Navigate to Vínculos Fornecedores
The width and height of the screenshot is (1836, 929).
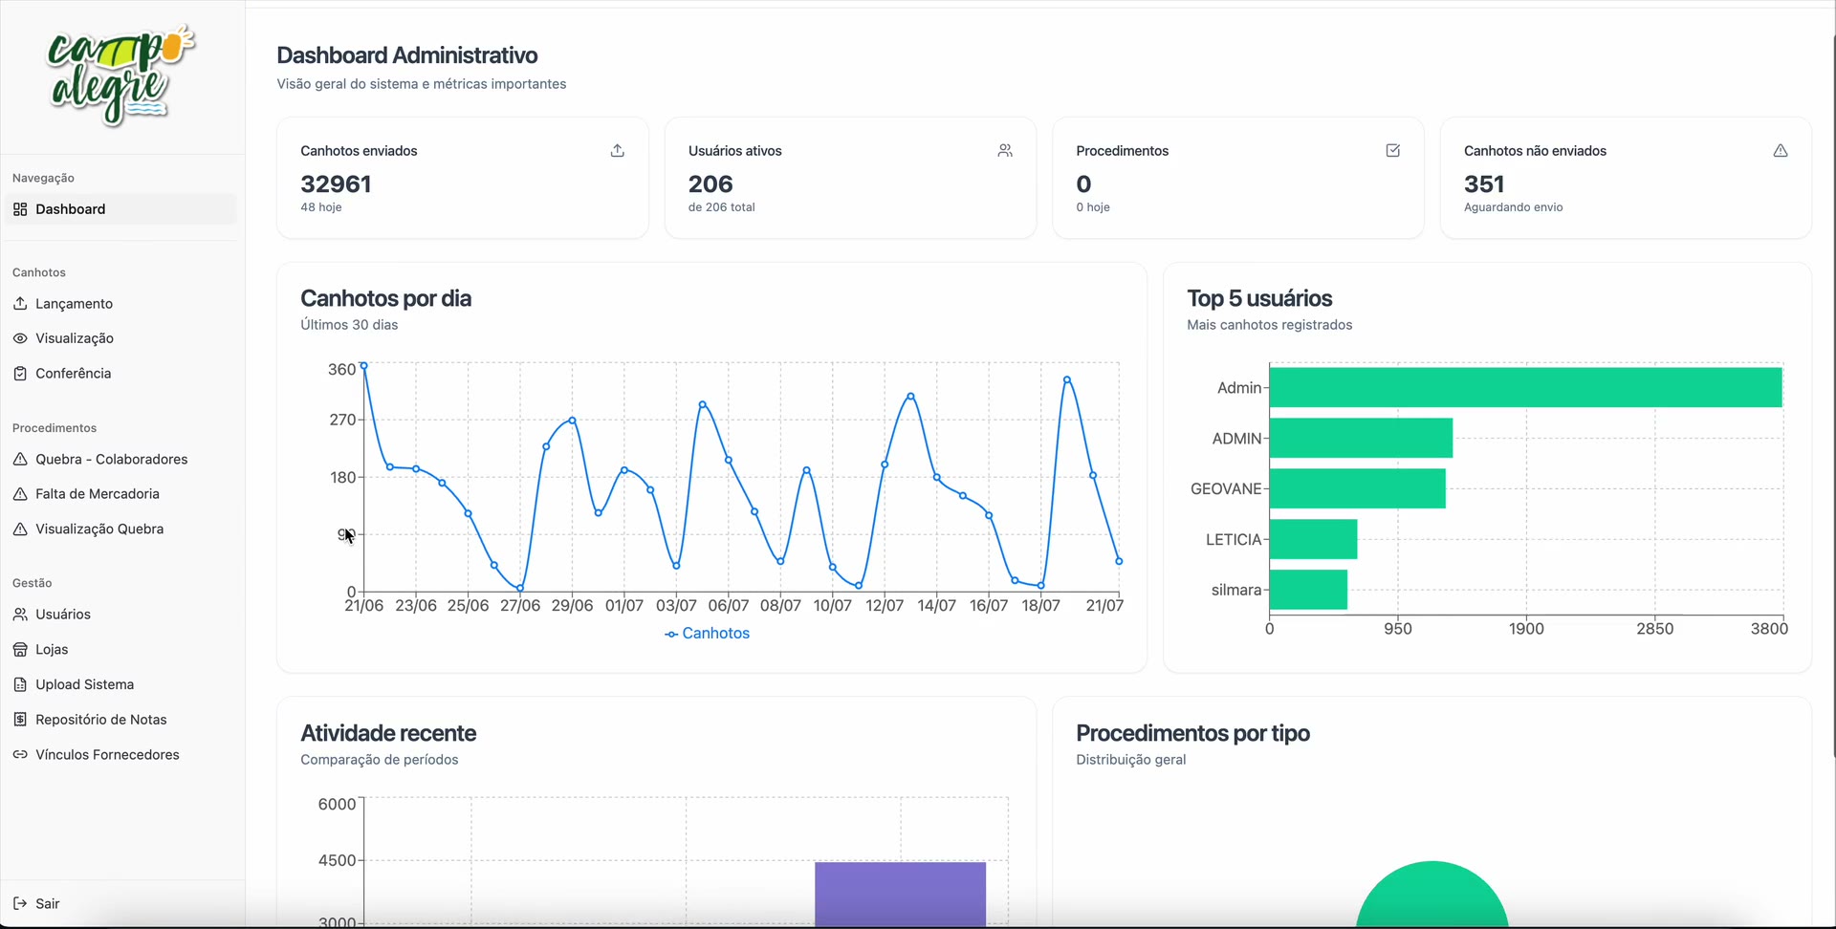(x=120, y=755)
